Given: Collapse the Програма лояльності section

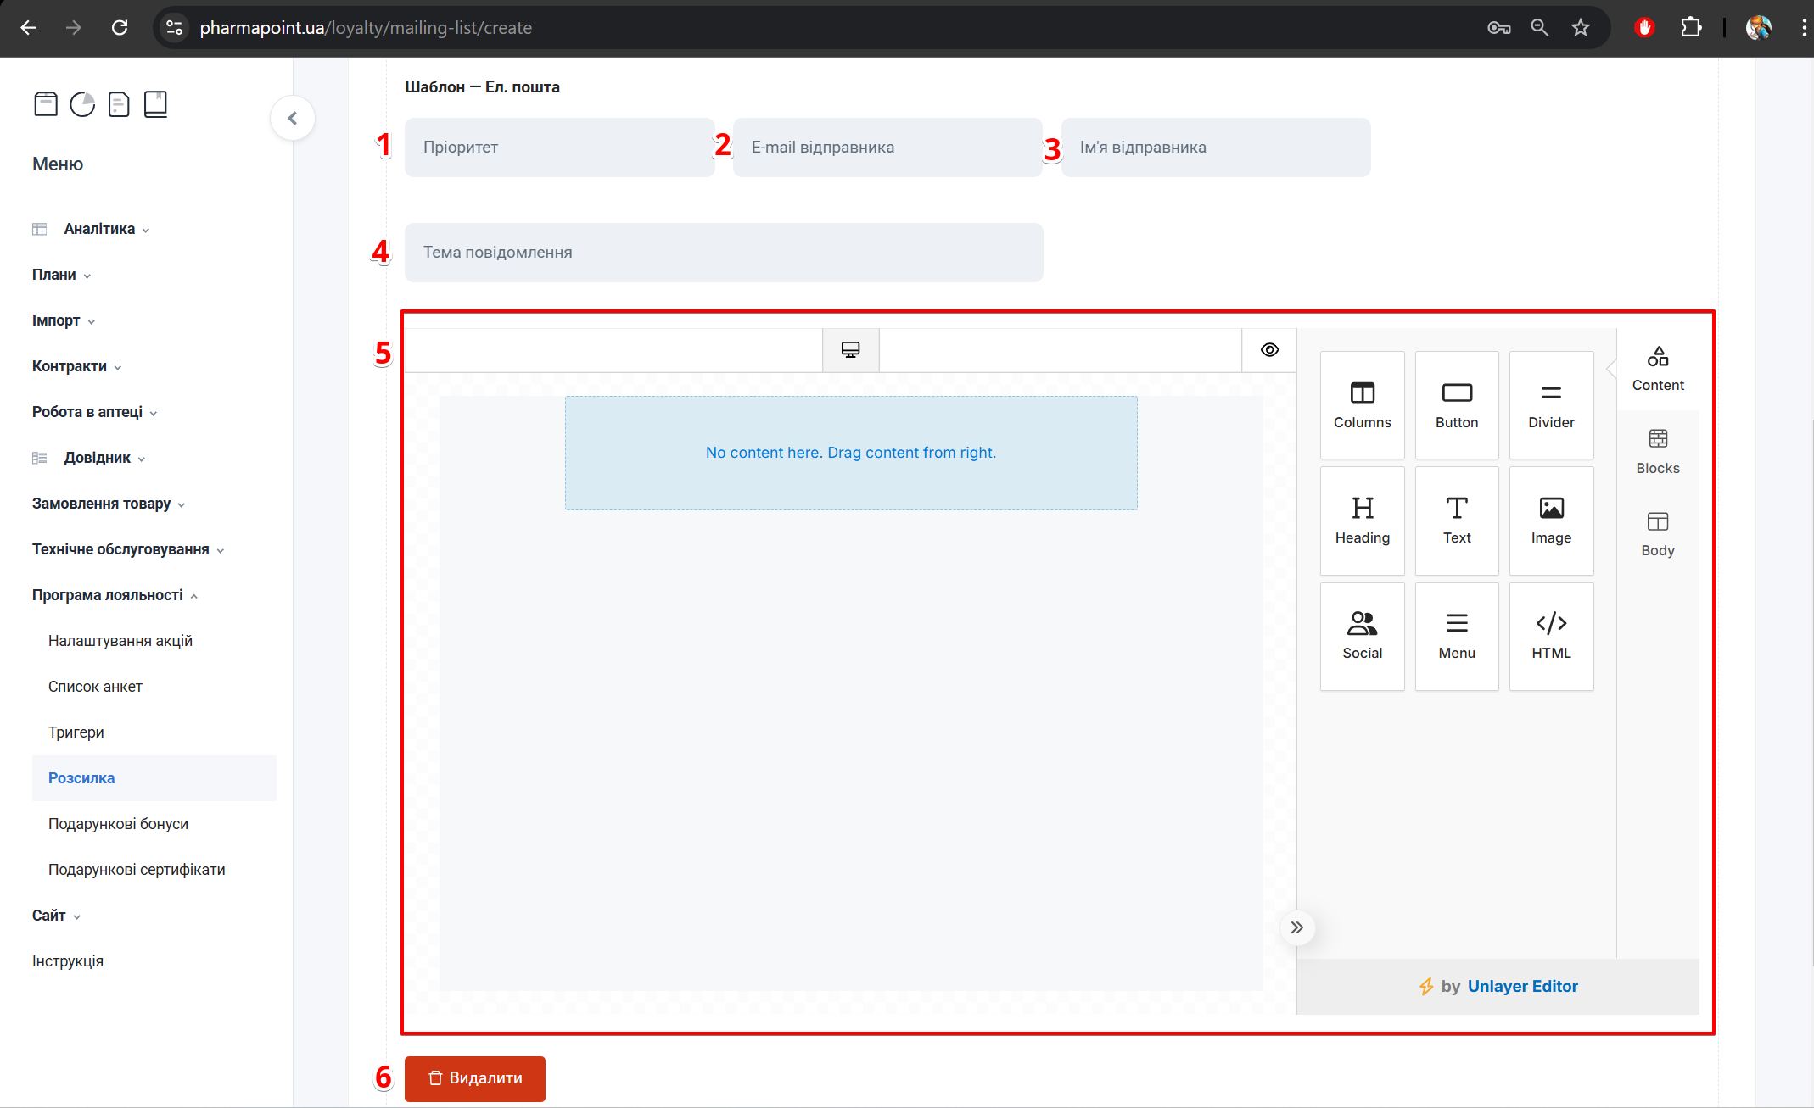Looking at the screenshot, I should point(108,595).
